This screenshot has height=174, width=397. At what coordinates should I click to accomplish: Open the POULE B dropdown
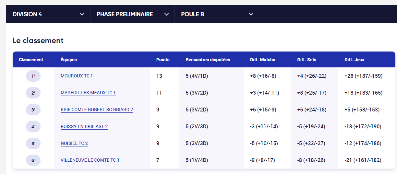[217, 14]
